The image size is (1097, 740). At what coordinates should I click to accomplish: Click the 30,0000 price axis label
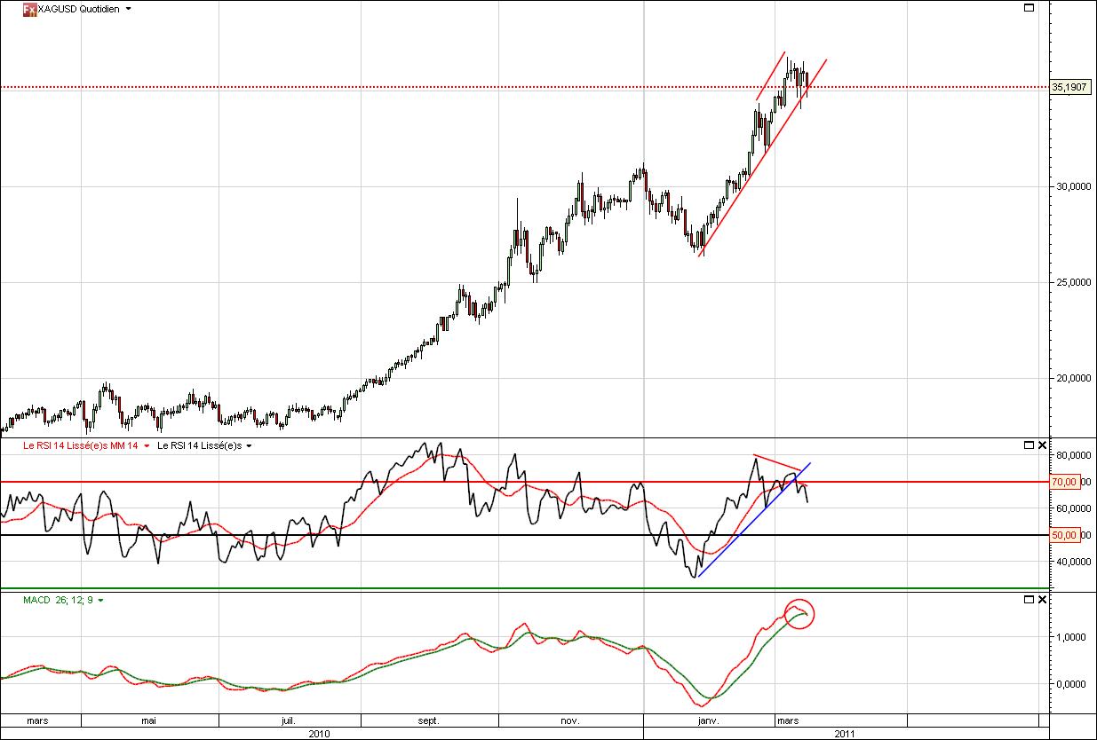coord(1070,186)
